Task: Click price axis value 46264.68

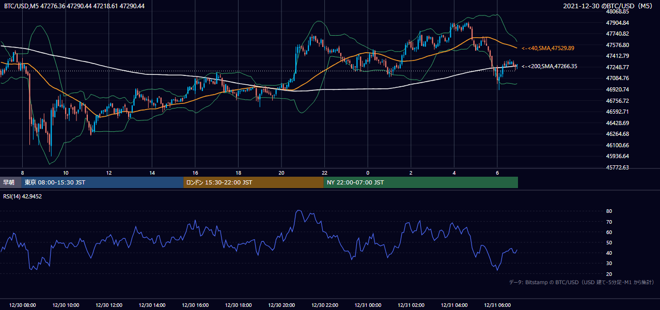Action: click(618, 134)
